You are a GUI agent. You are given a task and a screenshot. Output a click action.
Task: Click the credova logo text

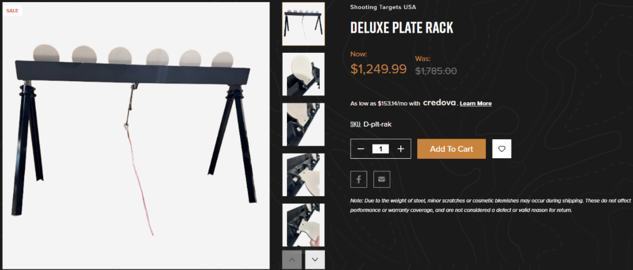pos(439,103)
